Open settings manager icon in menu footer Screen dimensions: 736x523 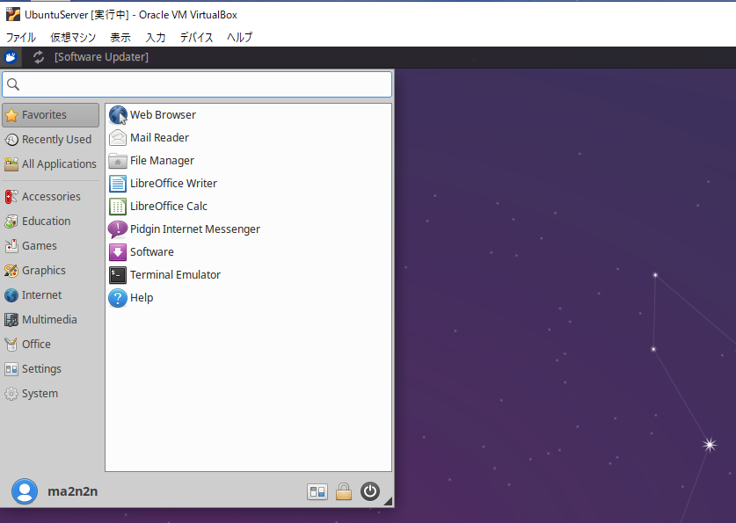(x=317, y=491)
